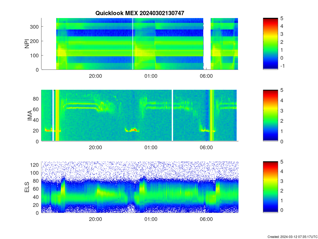Click the 01:00 tick below the IMA plot

[x=151, y=148]
